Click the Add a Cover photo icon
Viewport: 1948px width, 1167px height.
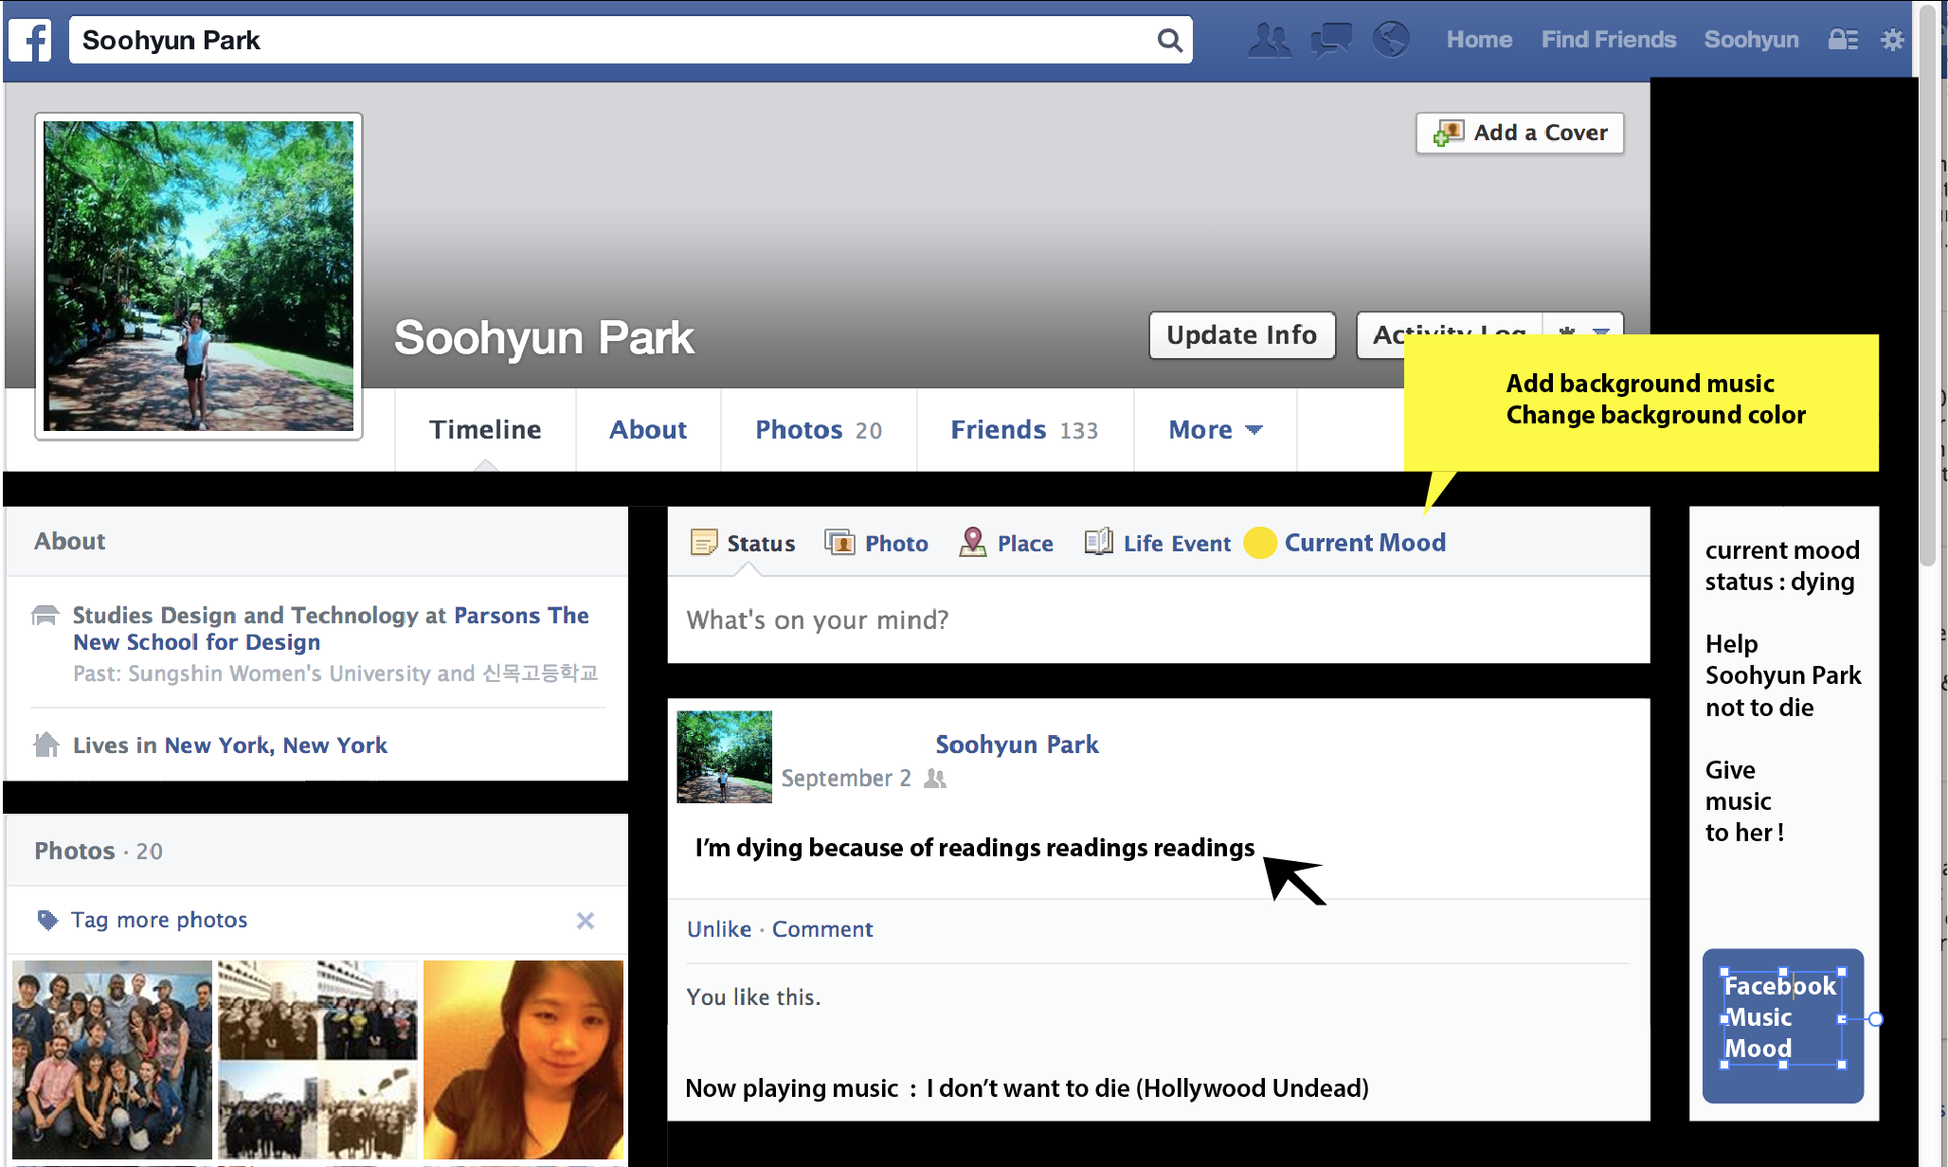coord(1449,133)
